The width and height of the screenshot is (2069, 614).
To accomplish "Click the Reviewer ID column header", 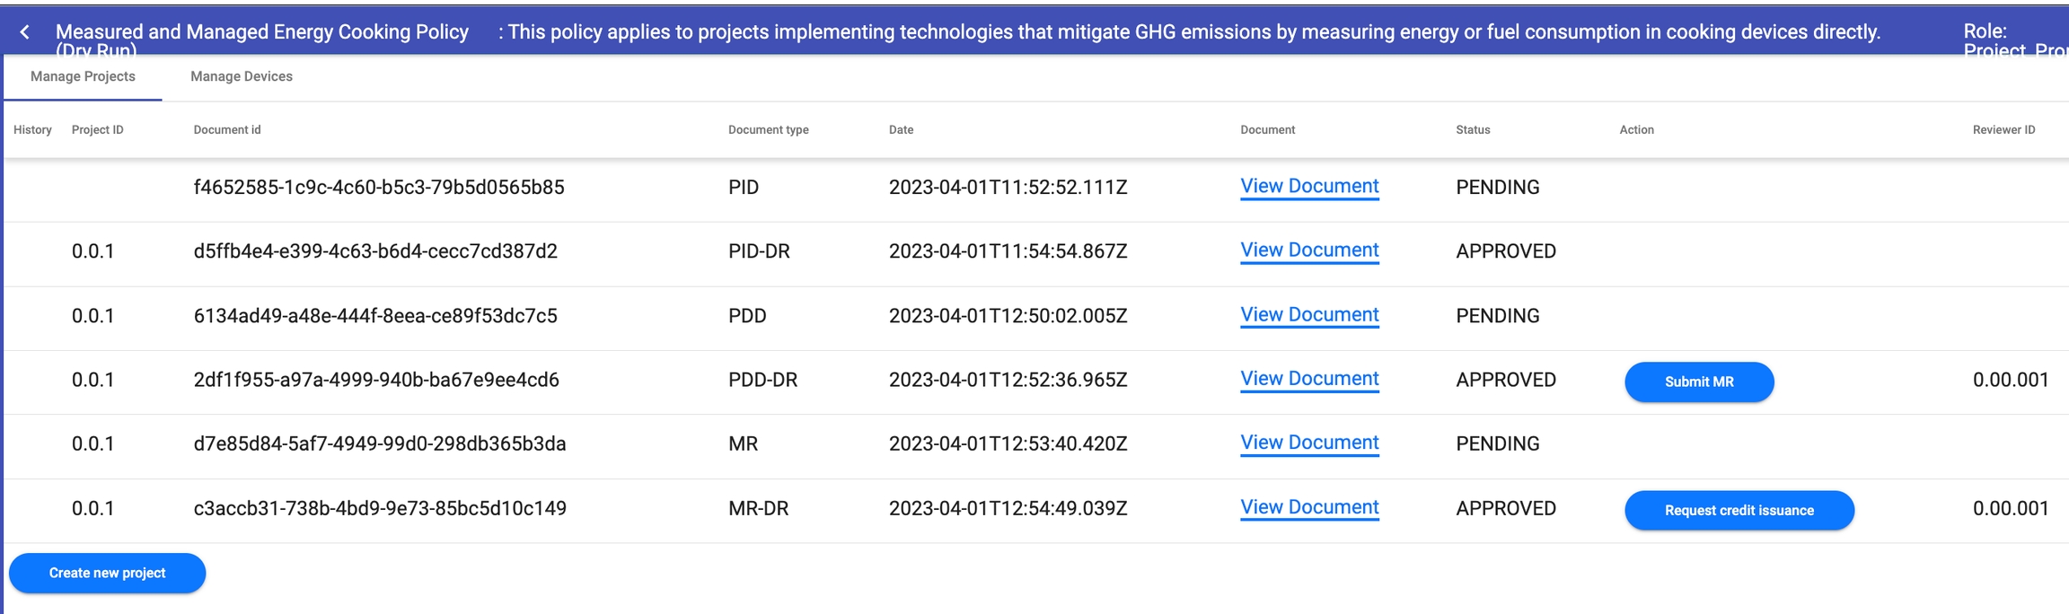I will 2003,130.
